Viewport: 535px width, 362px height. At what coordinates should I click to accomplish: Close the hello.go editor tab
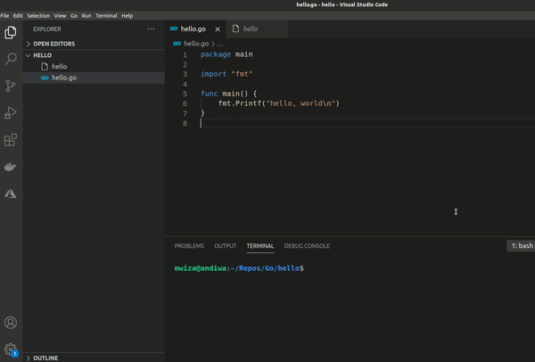[217, 29]
